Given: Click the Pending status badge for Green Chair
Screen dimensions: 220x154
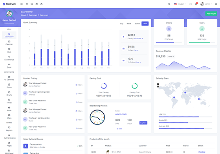Looking at the screenshot, I should pos(202,152).
